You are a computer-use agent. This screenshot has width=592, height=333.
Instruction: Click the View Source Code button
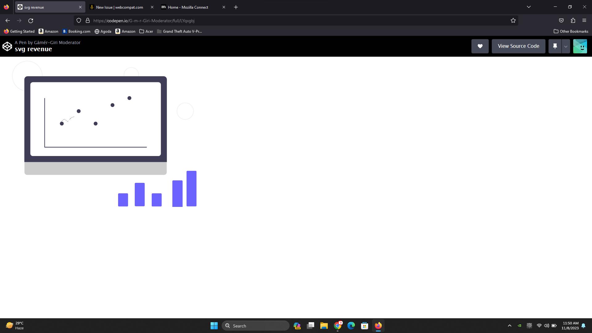coord(518,46)
